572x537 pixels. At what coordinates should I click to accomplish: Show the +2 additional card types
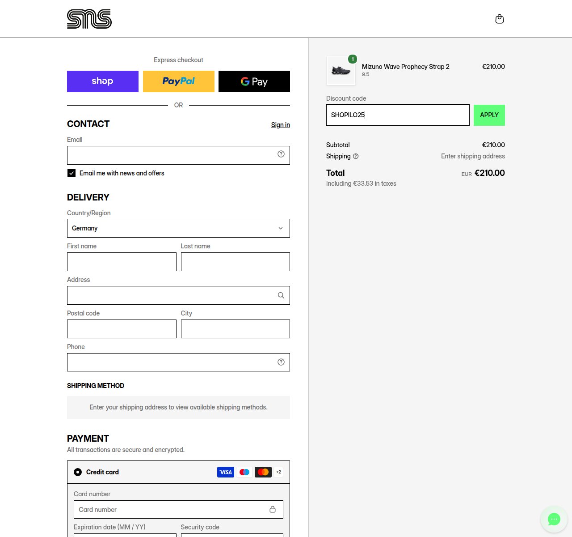[x=278, y=472]
